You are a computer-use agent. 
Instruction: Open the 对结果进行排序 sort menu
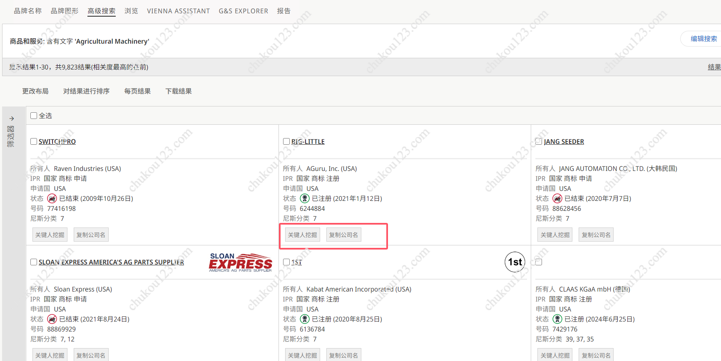point(86,91)
